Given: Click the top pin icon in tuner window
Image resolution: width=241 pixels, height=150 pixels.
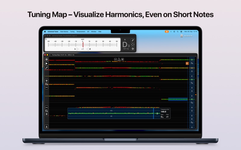Looking at the screenshot, I should (133, 40).
